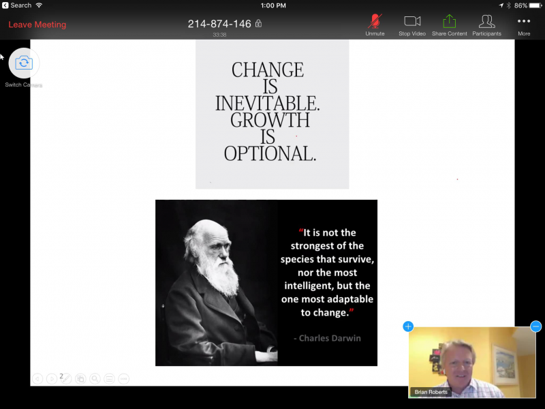Minimize the video thumbnail with the minus button

(535, 327)
